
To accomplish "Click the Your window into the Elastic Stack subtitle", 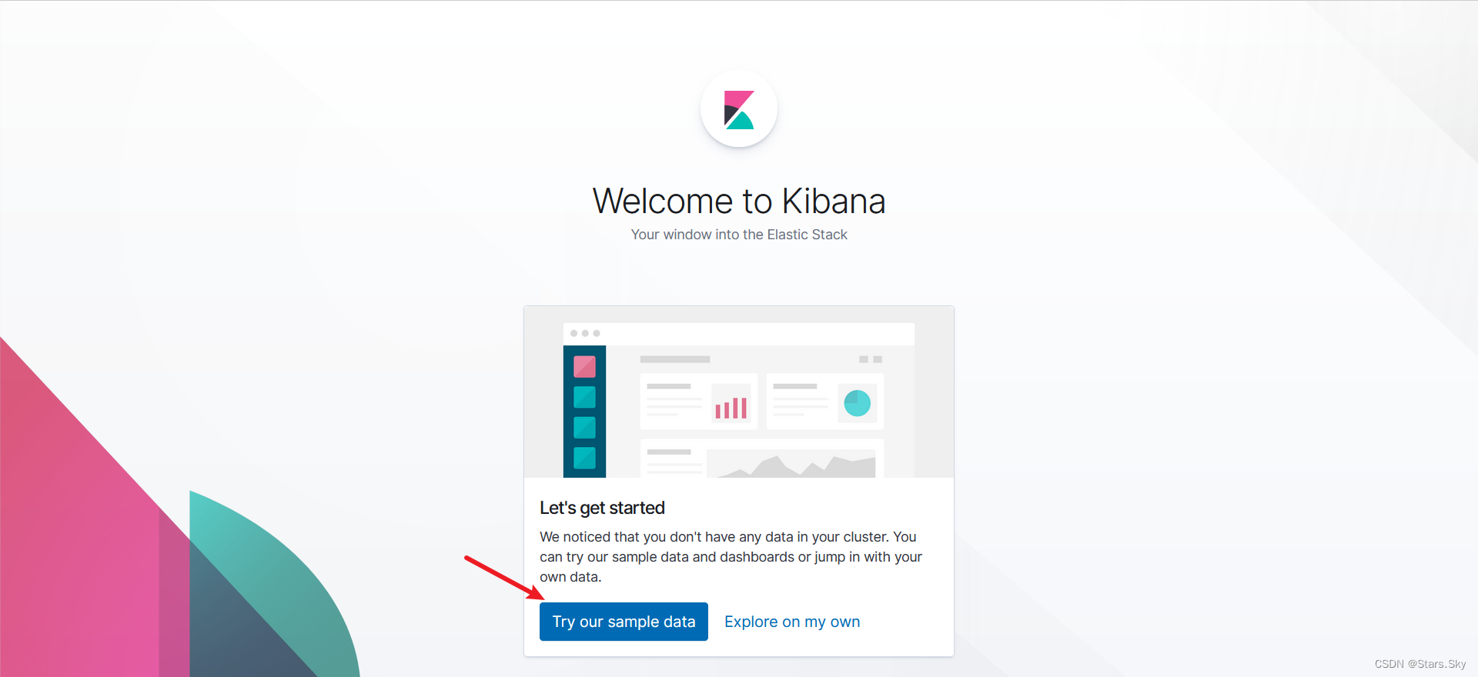I will (739, 235).
